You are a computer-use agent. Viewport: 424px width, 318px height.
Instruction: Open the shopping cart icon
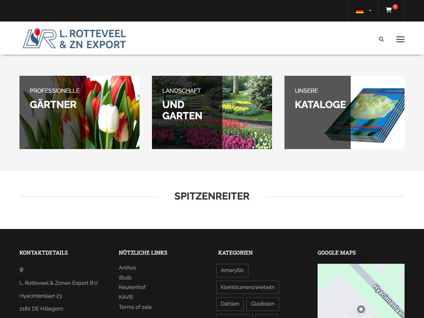click(389, 10)
